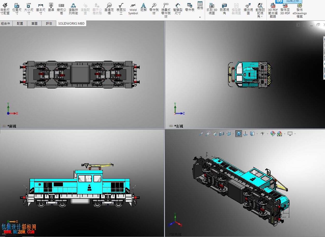The width and height of the screenshot is (325, 237).
Task: Open the 評估 evaluate tab
Action: click(x=49, y=23)
